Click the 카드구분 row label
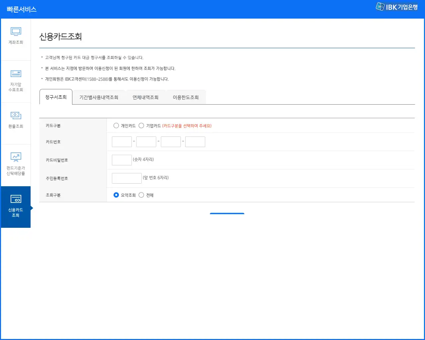Viewport: 425px width, 340px height. tap(53, 126)
